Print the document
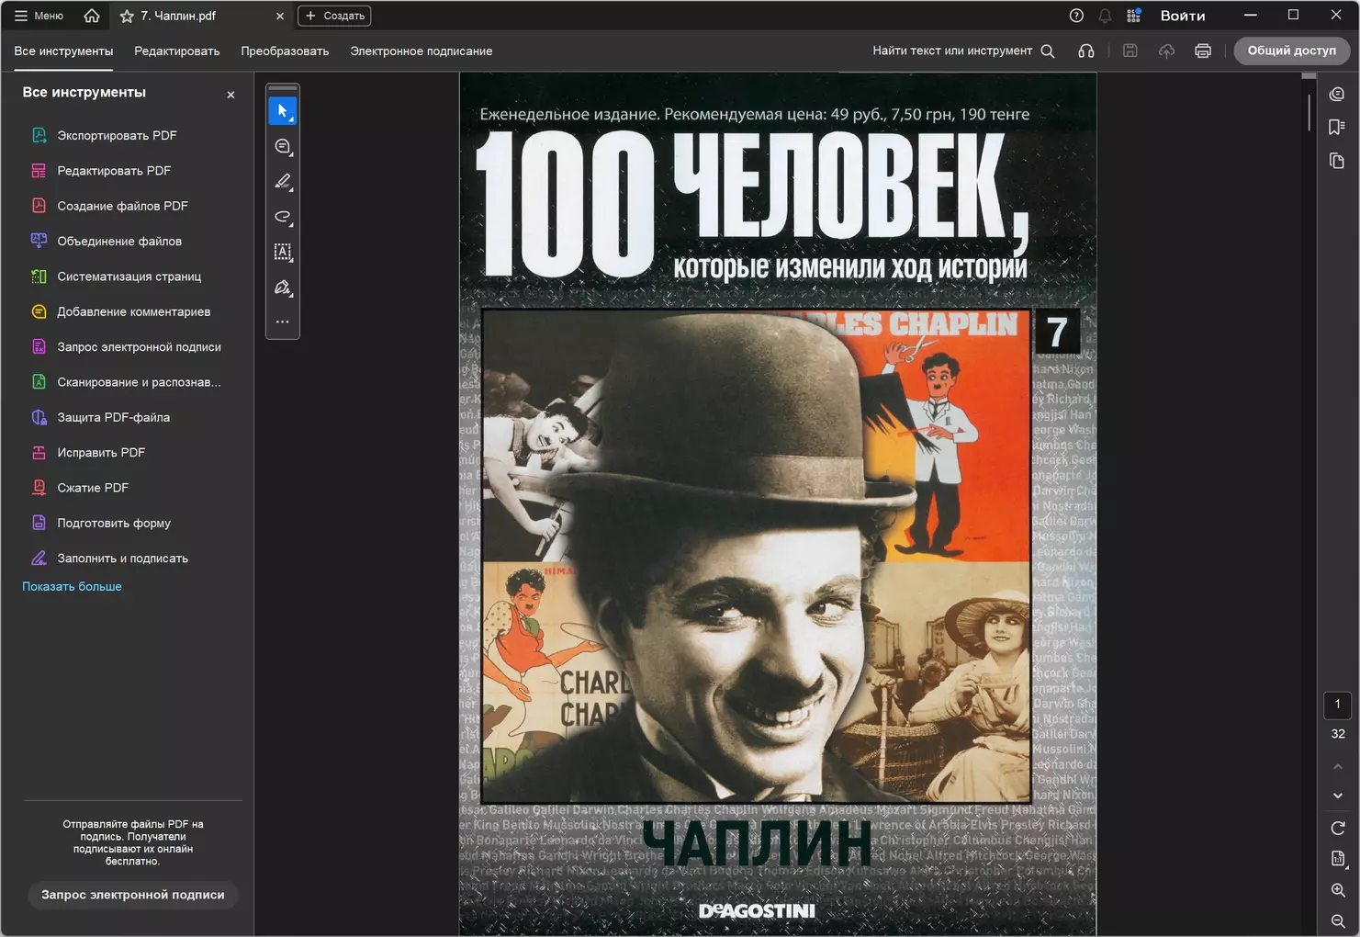Image resolution: width=1360 pixels, height=937 pixels. coord(1203,51)
